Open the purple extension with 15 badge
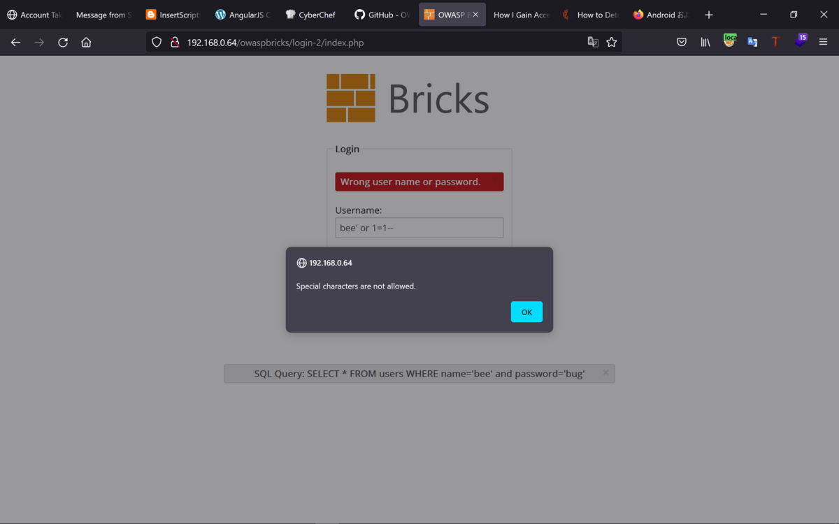 pyautogui.click(x=800, y=41)
